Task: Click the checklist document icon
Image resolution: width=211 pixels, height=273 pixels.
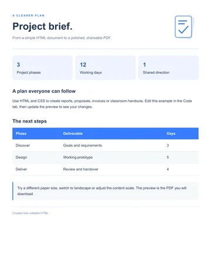Action: 184,27
